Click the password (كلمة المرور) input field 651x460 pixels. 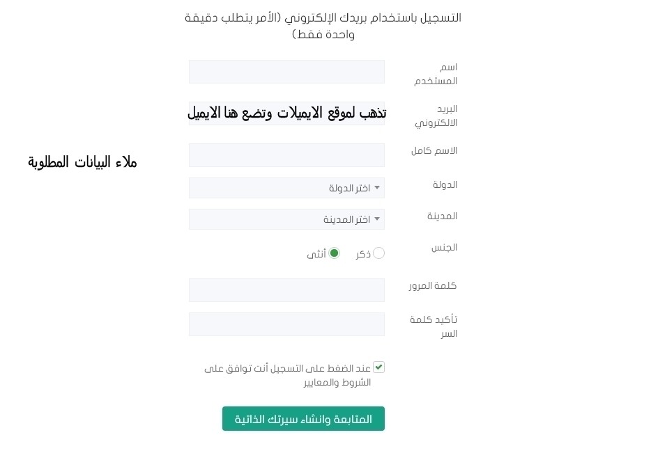[x=286, y=290]
